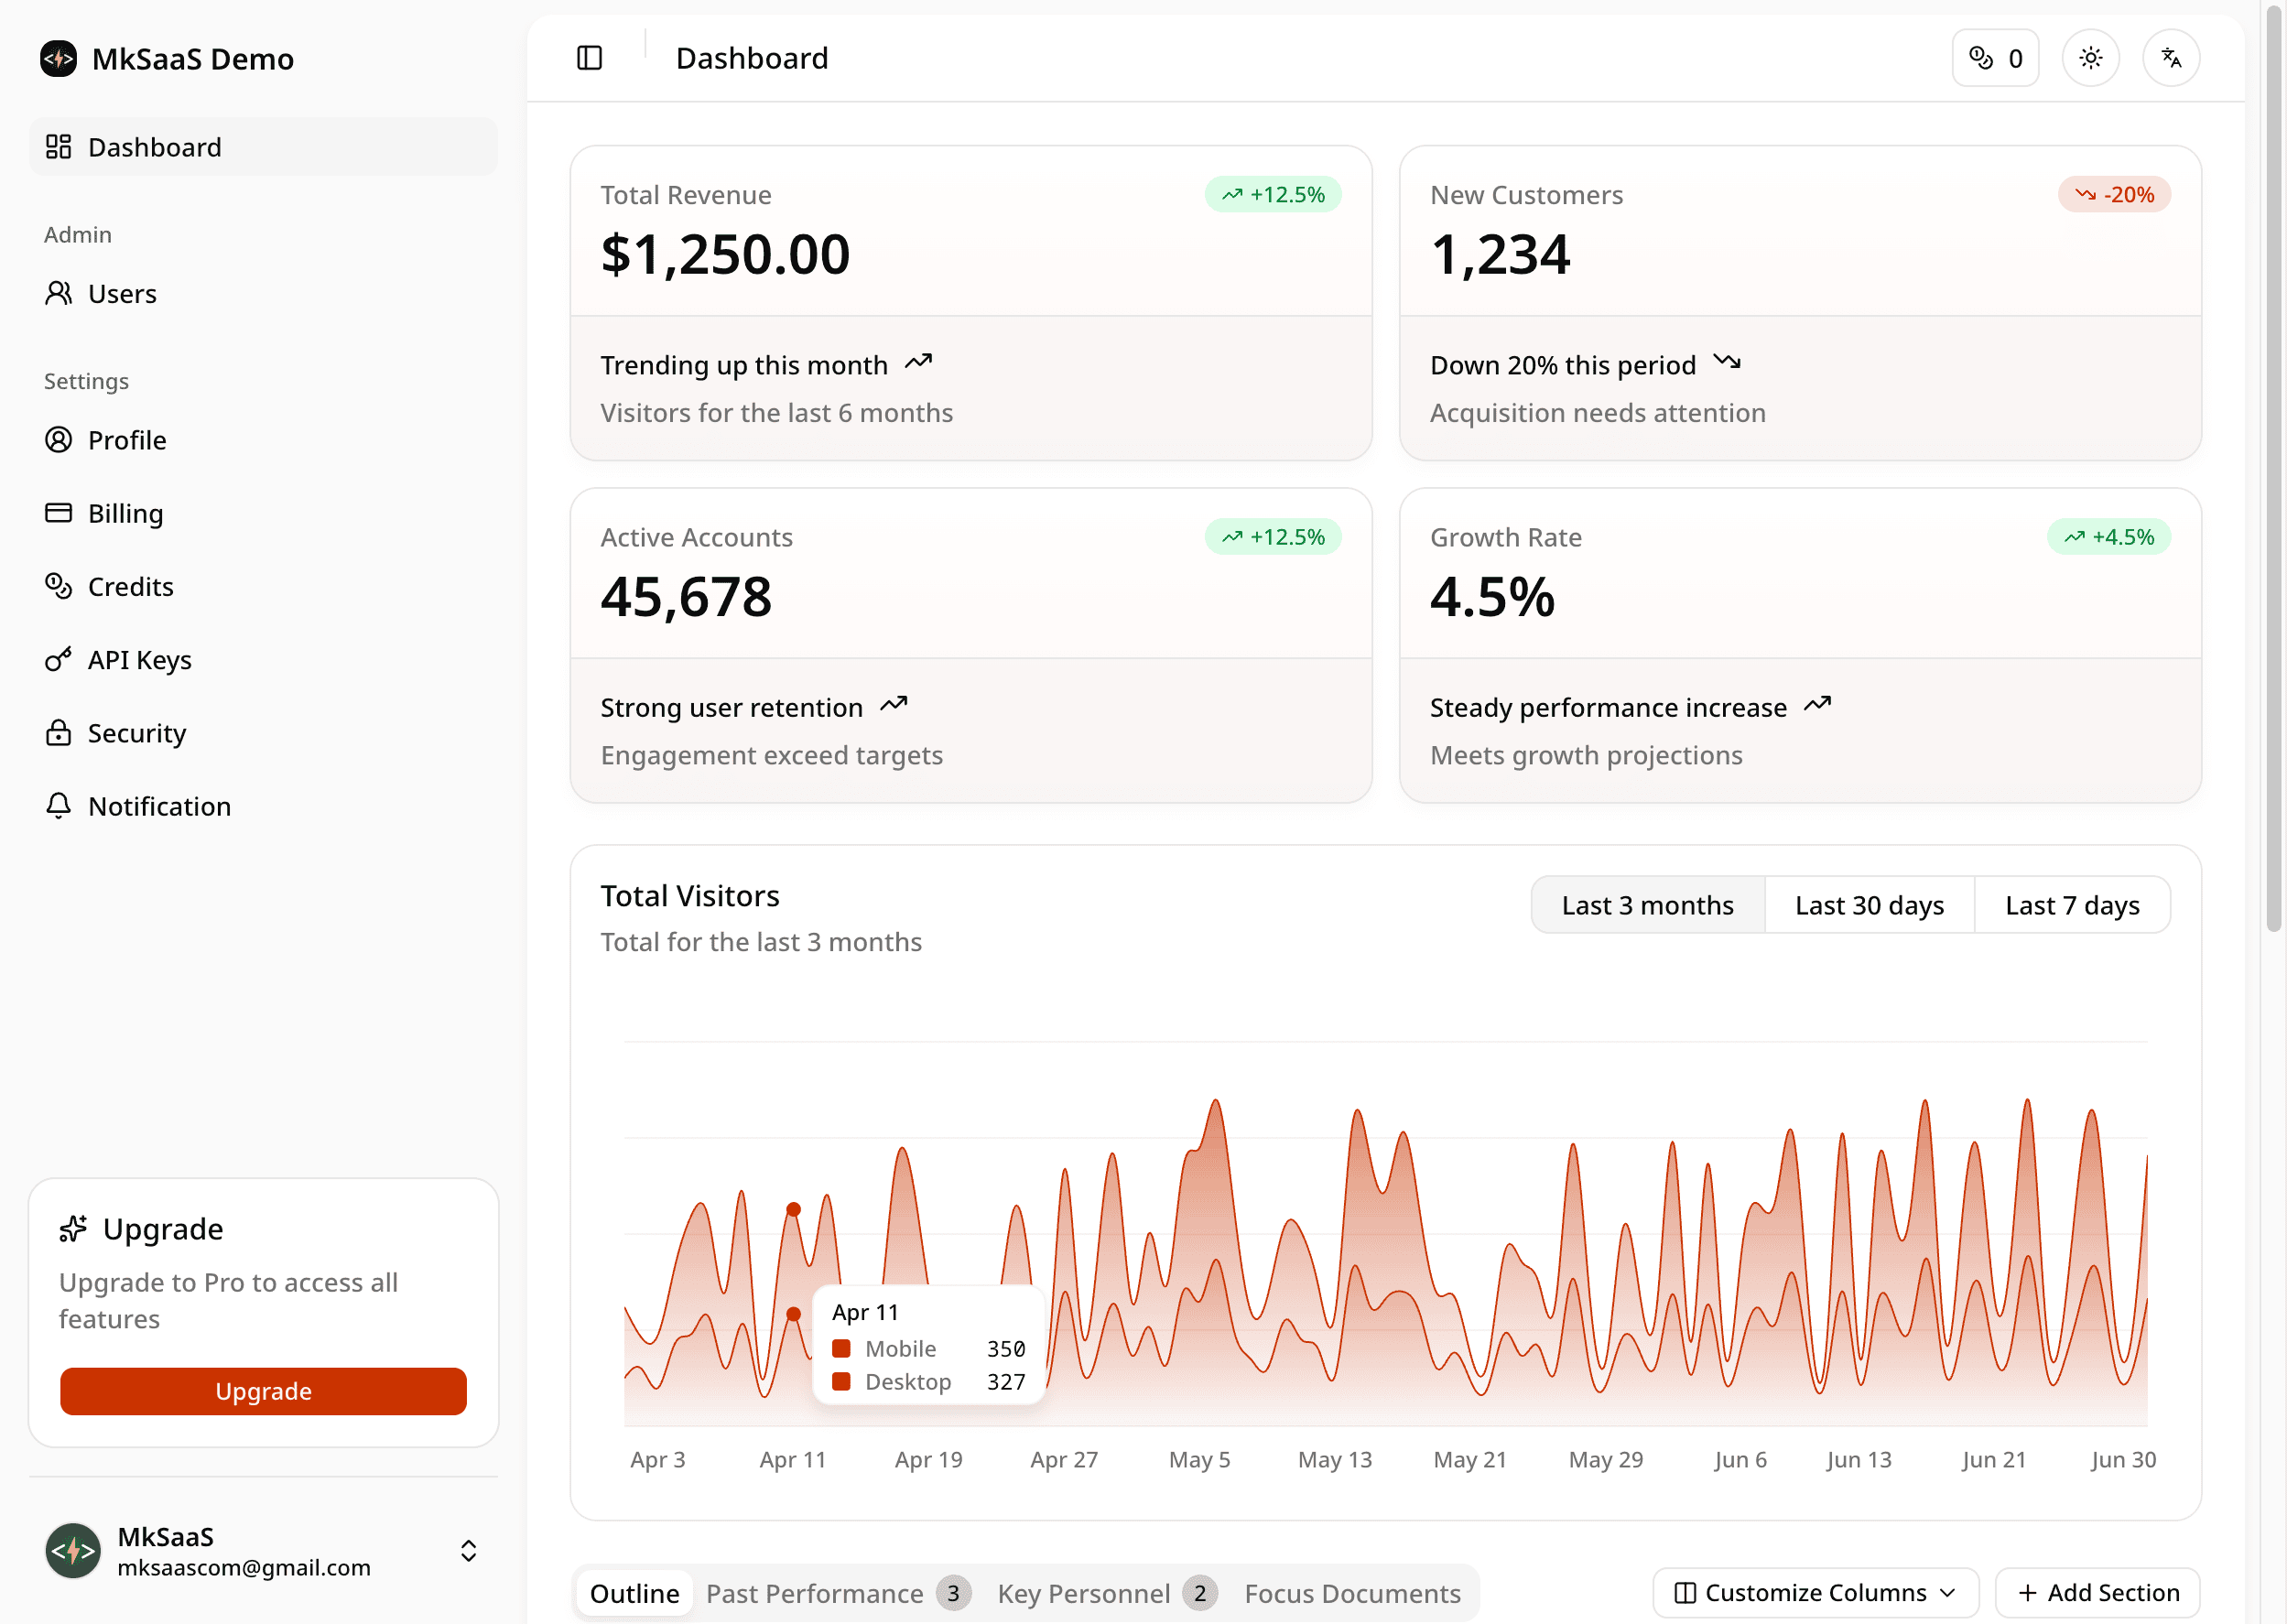This screenshot has width=2287, height=1624.
Task: Select the Last 7 days range
Action: coord(2071,905)
